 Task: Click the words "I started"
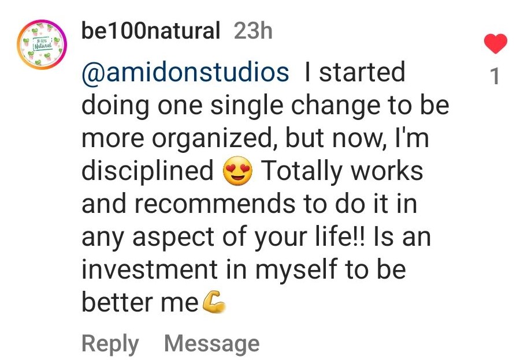pyautogui.click(x=355, y=73)
